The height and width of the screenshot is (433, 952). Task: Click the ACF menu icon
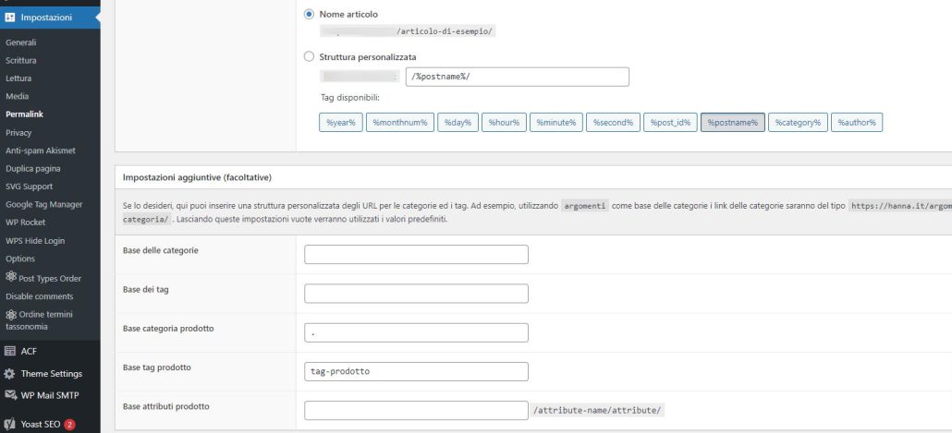[10, 351]
